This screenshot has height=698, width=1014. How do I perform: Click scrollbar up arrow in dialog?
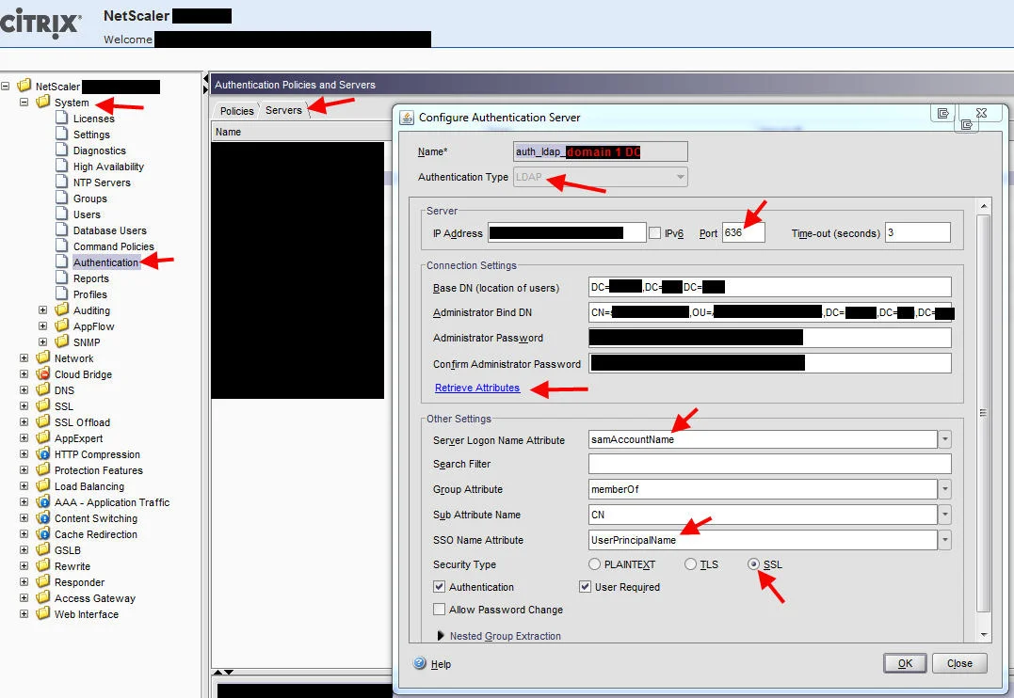click(983, 206)
